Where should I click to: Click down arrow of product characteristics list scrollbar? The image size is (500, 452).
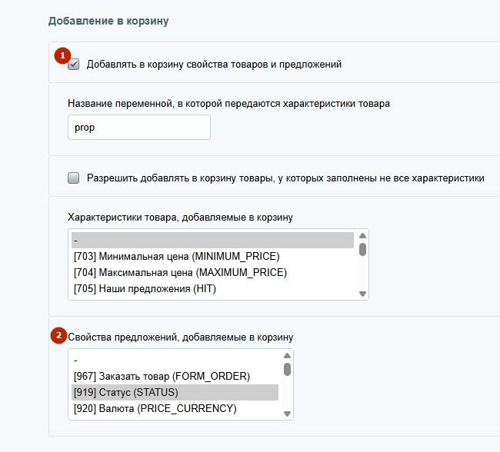pos(362,294)
